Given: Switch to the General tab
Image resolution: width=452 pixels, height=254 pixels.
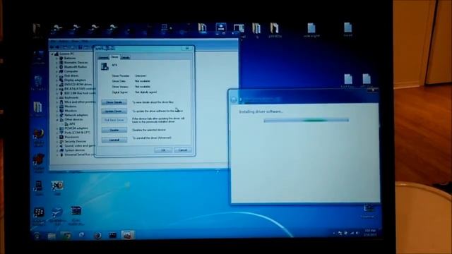Looking at the screenshot, I should (x=103, y=58).
